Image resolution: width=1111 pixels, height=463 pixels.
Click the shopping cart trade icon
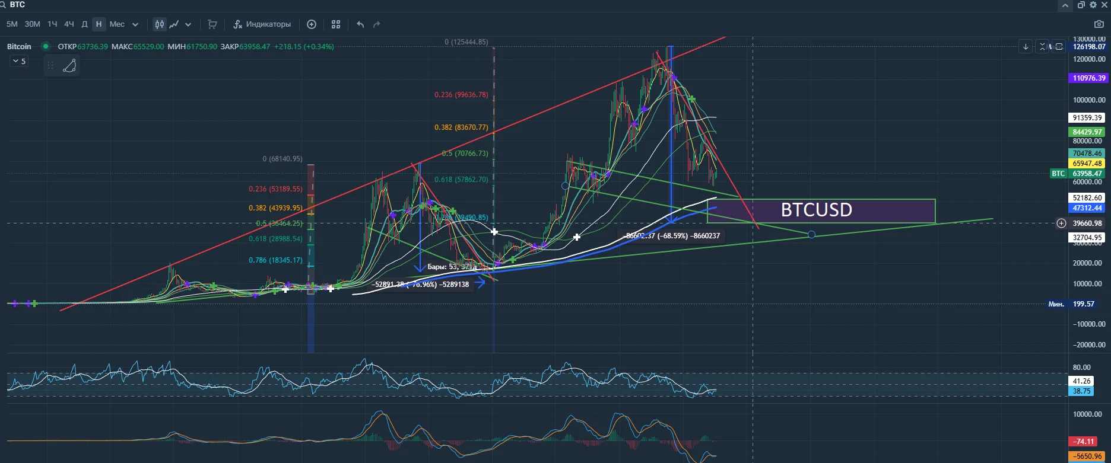212,24
